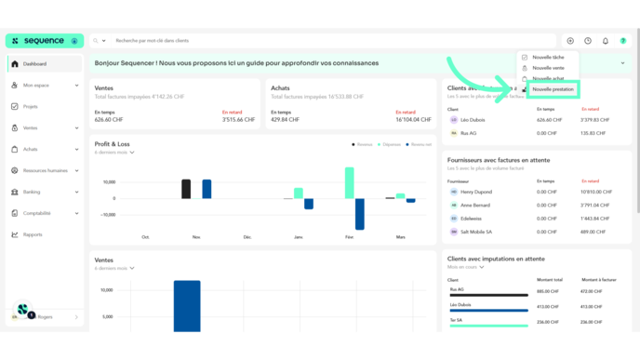The image size is (640, 360).
Task: Select Nouvelle prestation in the menu
Action: click(553, 89)
